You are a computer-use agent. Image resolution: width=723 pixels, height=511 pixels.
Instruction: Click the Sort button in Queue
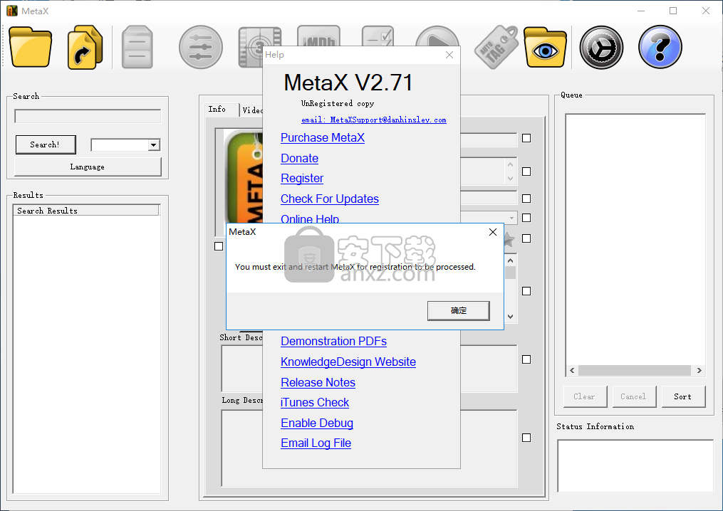click(x=683, y=396)
